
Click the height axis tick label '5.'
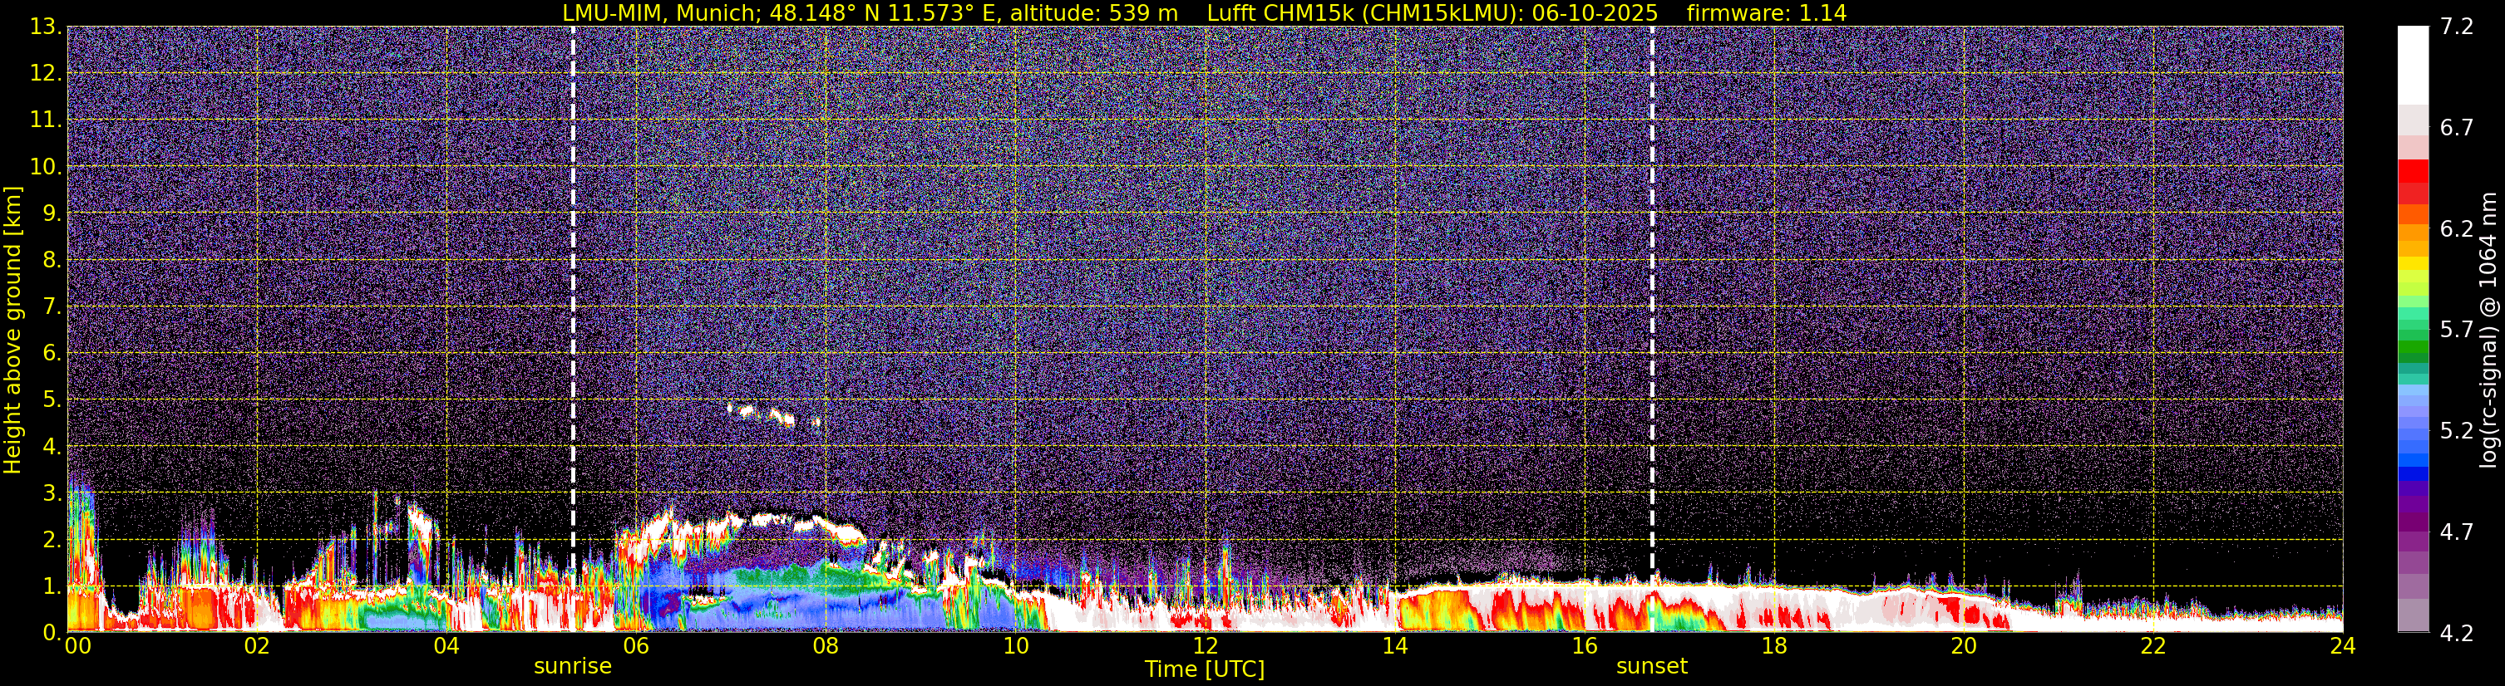pos(52,400)
